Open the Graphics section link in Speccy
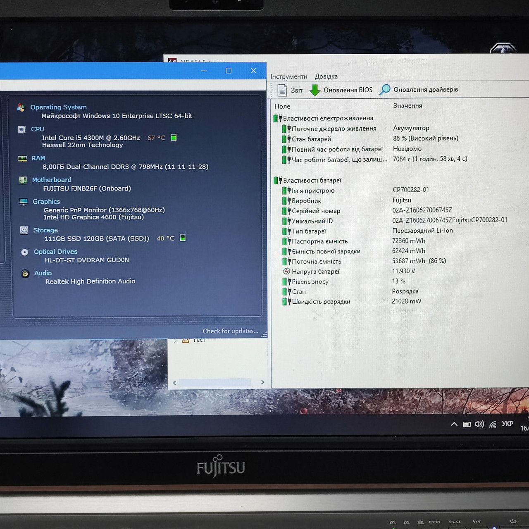 click(x=46, y=201)
